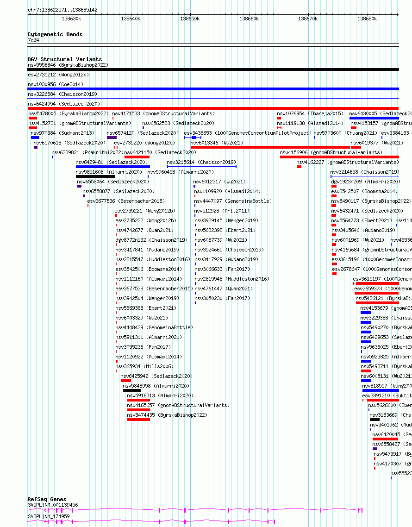Viewport: 412px width, 527px height.
Task: Select variant nsv5556846 (ByrskaBishop2022) label
Action: point(68,65)
